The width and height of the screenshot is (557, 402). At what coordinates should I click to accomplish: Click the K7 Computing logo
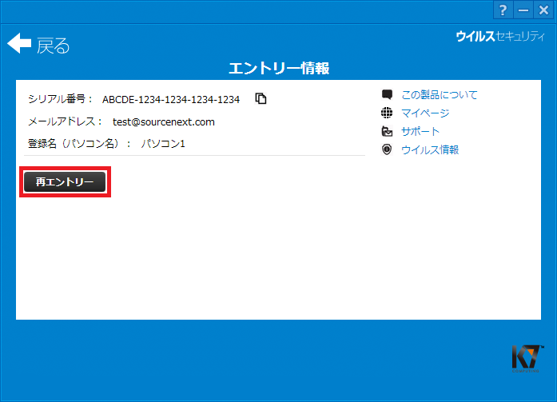[527, 359]
